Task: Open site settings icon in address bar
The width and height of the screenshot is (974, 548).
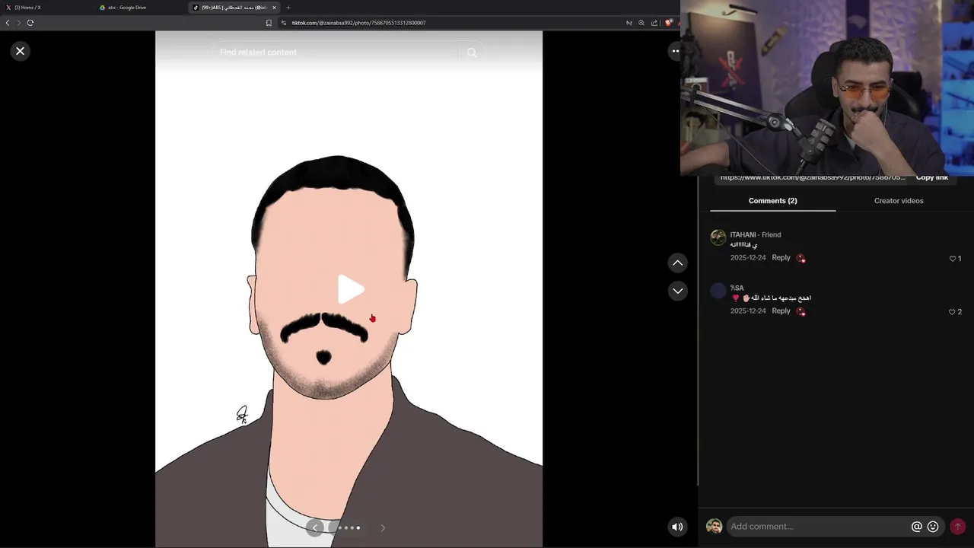Action: coord(284,23)
